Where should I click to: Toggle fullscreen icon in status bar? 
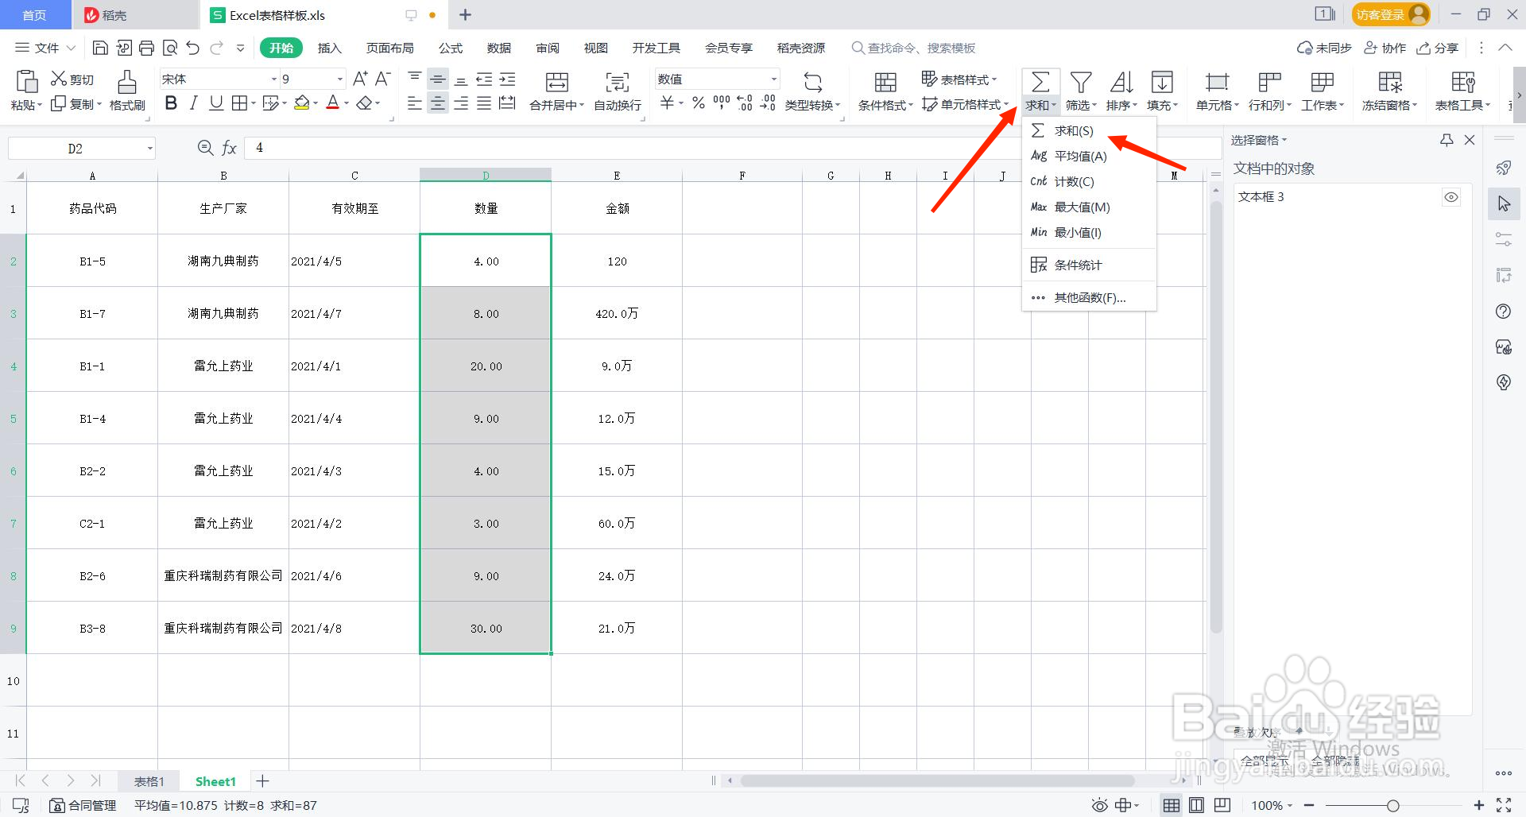(x=1503, y=805)
